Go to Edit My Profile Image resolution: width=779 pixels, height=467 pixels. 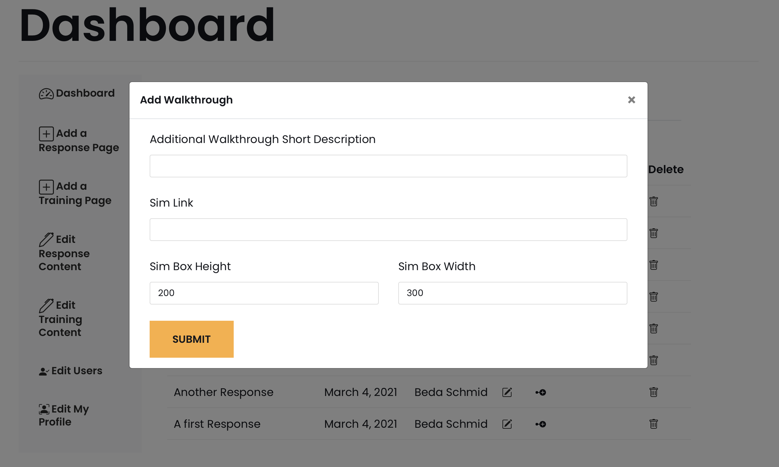point(64,415)
